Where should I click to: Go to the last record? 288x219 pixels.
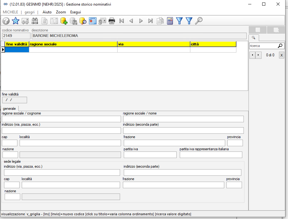[151, 21]
